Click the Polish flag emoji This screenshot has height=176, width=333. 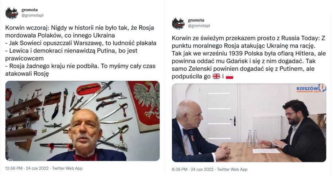tap(230, 77)
